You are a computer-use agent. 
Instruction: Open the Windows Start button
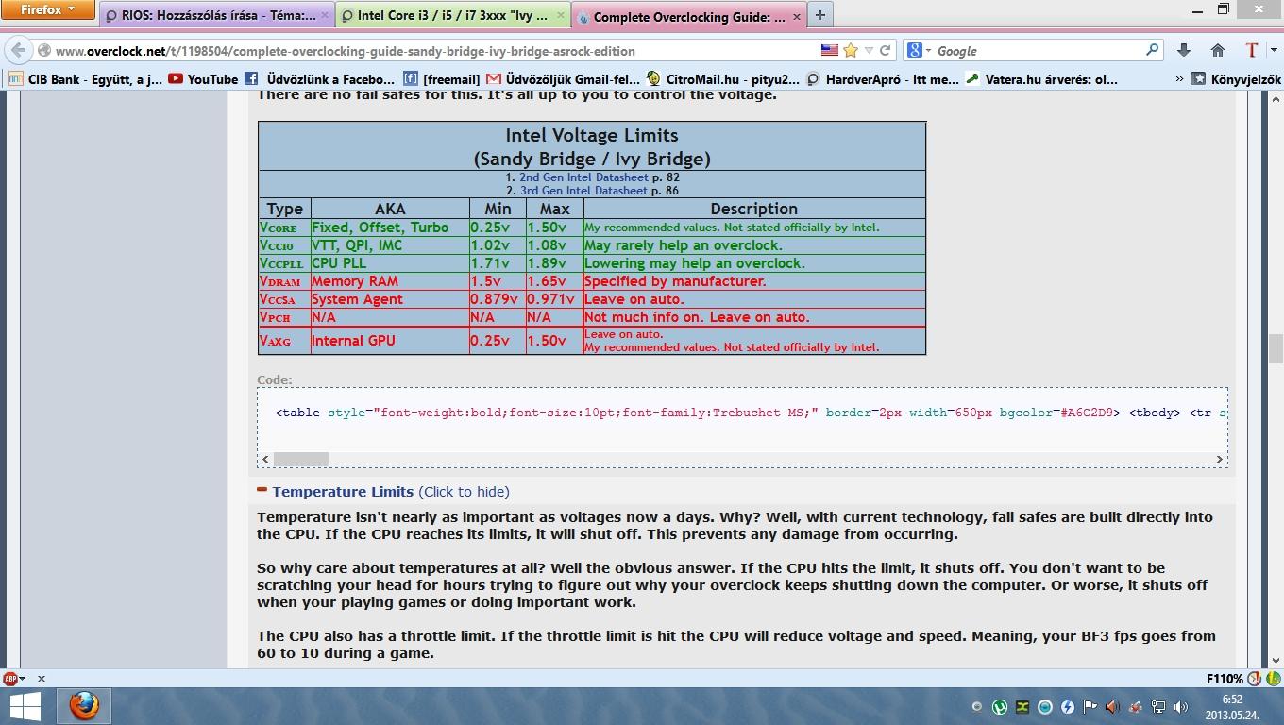pyautogui.click(x=26, y=706)
